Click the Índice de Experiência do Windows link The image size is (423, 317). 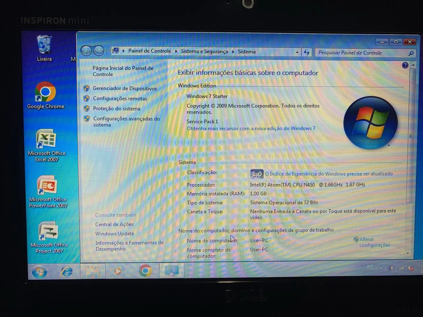coord(328,174)
